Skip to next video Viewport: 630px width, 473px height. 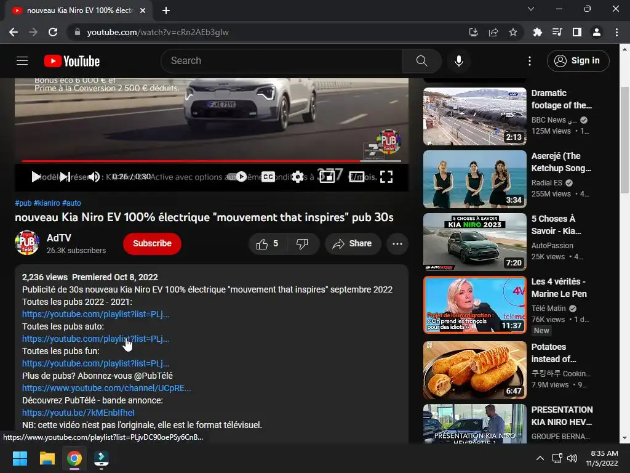[x=65, y=177]
